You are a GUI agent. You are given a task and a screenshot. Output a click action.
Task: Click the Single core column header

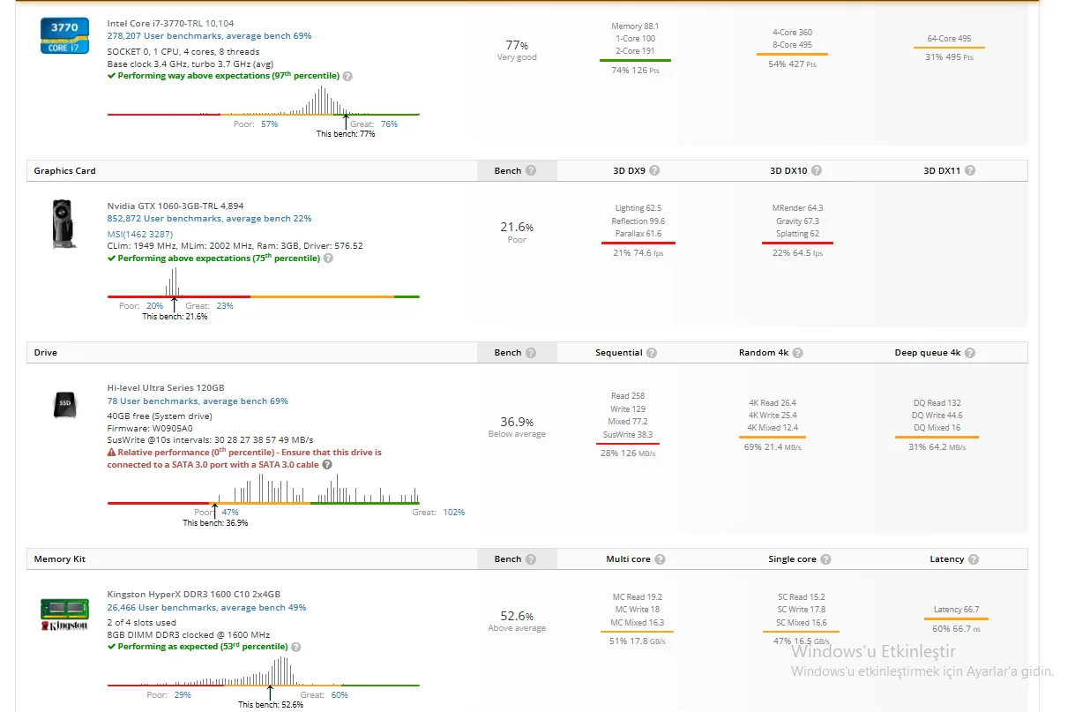click(x=792, y=559)
